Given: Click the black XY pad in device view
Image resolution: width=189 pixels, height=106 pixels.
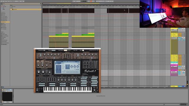Looking at the screenshot, I should pyautogui.click(x=7, y=97).
